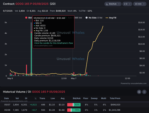The height and width of the screenshot is (113, 149).
Task: Click the +417 OI change value
Action: 34,110
